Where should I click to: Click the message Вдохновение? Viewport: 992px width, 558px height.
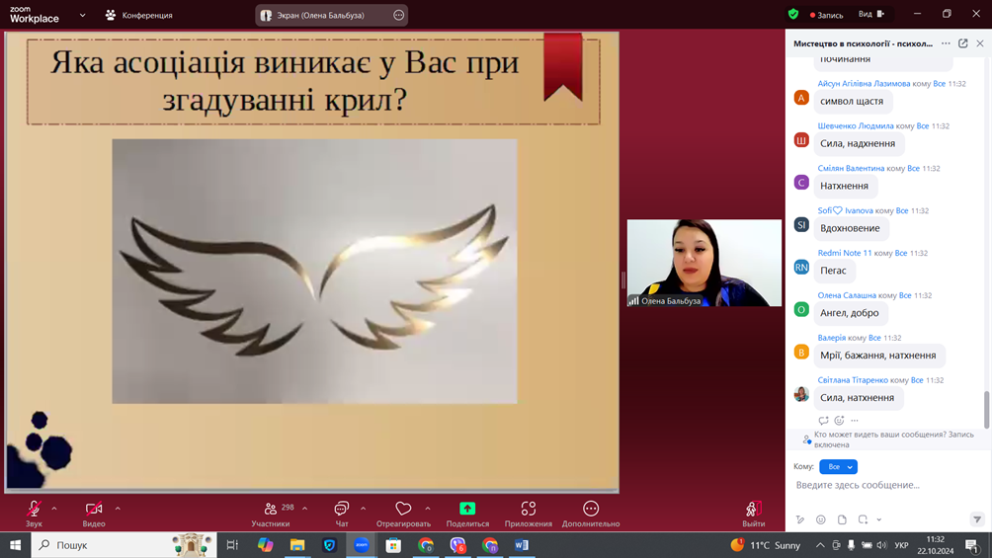point(851,228)
